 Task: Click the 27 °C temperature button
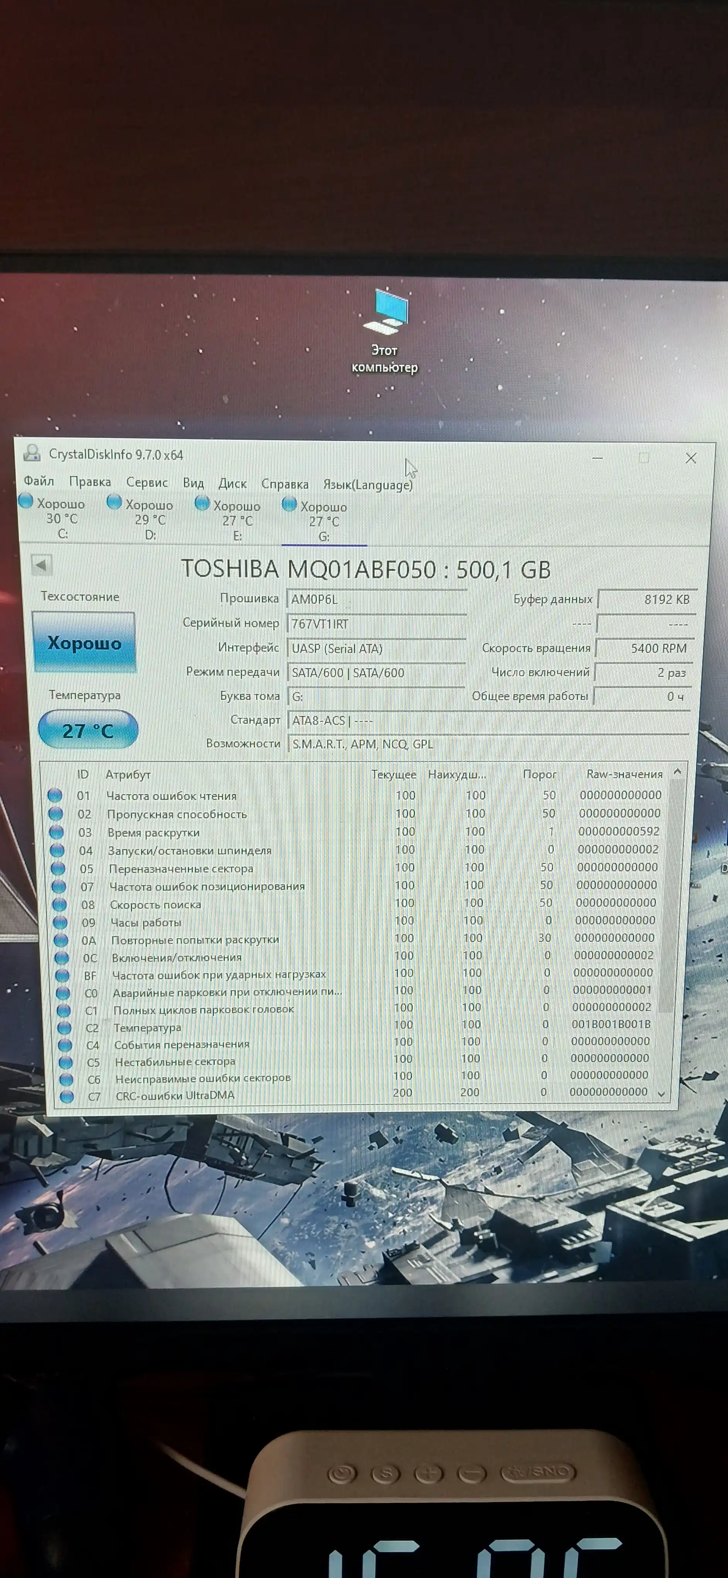click(x=88, y=729)
